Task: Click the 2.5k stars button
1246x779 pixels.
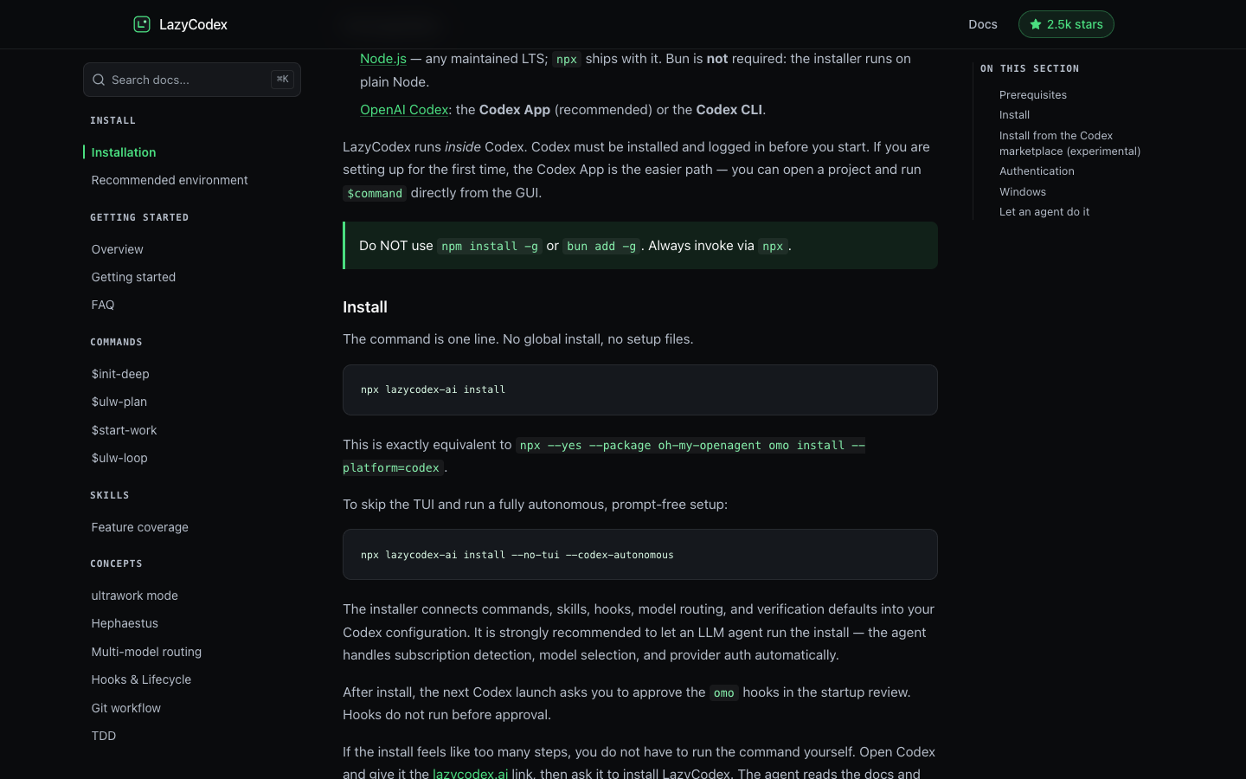Action: coord(1066,24)
